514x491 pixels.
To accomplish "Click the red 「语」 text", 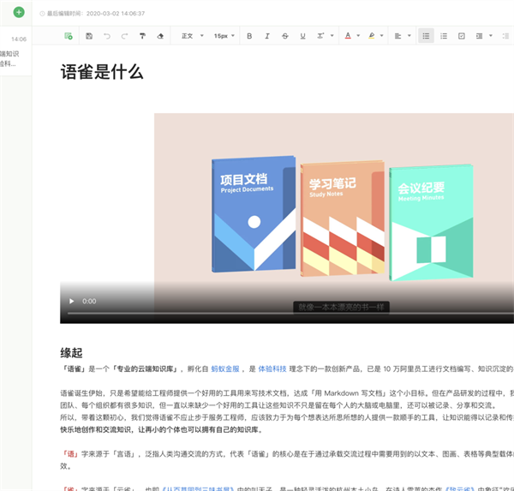I will (70, 454).
